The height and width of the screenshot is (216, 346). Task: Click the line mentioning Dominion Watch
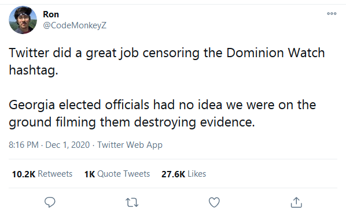(x=167, y=53)
